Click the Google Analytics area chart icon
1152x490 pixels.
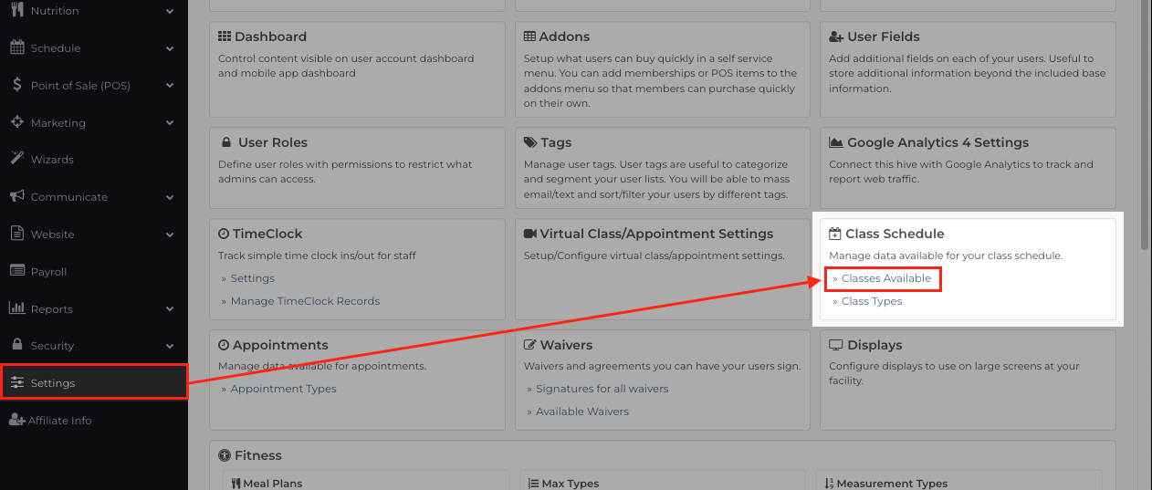835,142
